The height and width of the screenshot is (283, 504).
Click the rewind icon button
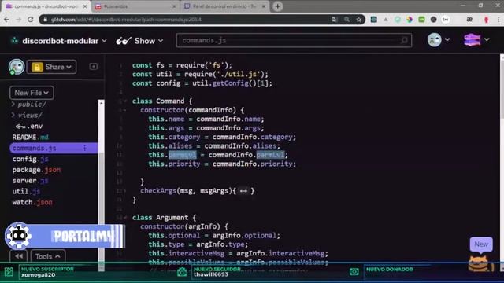point(19,256)
